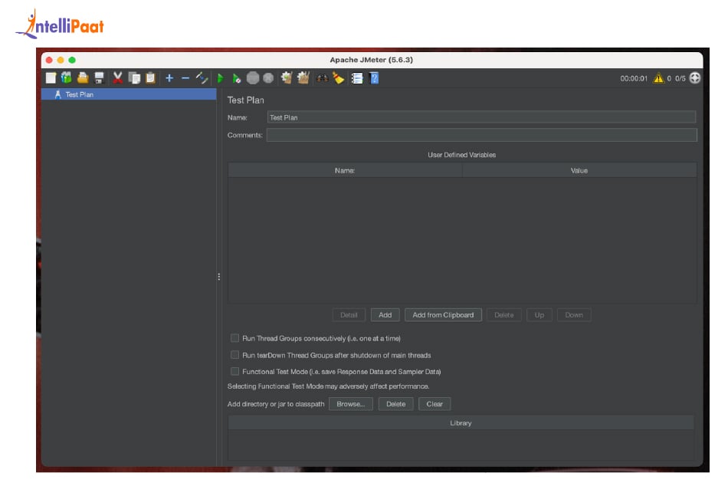Click the Stop test icon
Image resolution: width=728 pixels, height=483 pixels.
click(253, 78)
